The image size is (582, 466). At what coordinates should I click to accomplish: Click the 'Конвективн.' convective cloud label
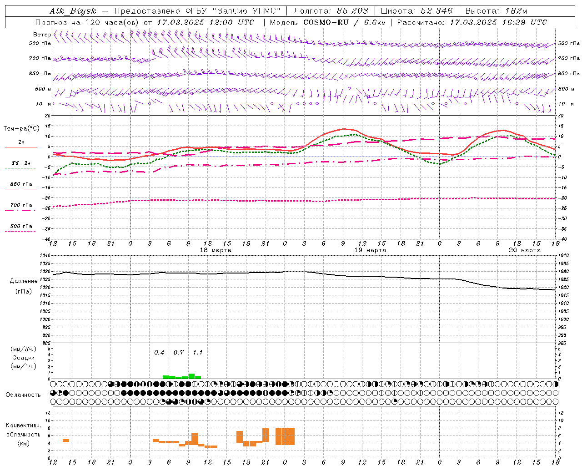(23, 425)
